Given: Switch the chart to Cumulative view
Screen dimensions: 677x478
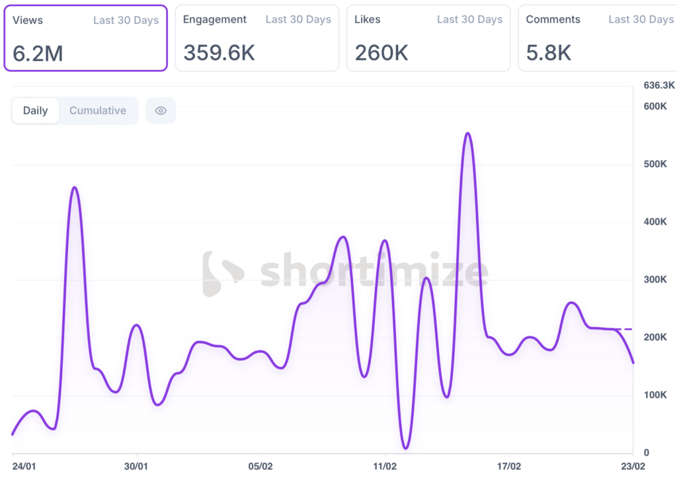Looking at the screenshot, I should point(98,111).
